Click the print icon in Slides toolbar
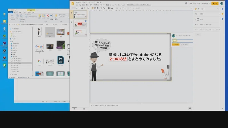This screenshot has height=128, width=228. (82, 8)
